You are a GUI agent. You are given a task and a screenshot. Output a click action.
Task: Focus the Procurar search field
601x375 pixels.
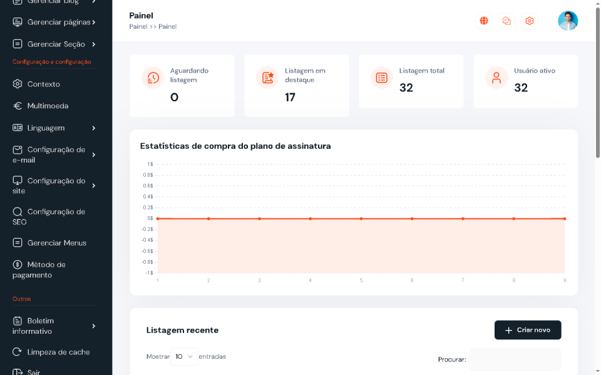click(515, 359)
